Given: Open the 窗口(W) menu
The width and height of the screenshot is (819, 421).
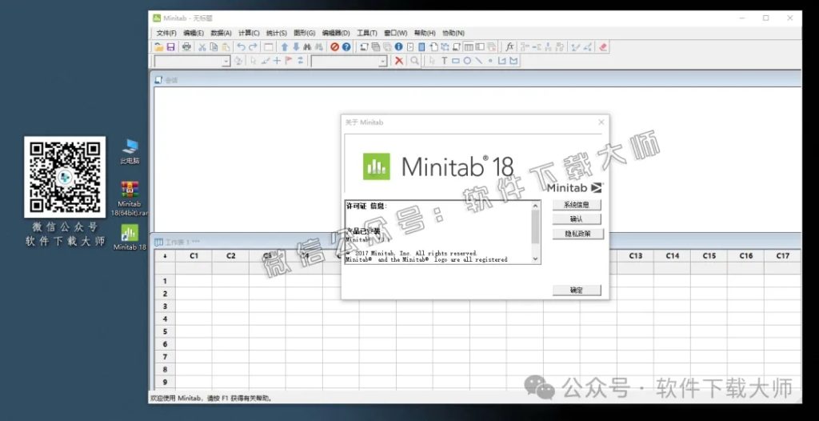Looking at the screenshot, I should 395,33.
